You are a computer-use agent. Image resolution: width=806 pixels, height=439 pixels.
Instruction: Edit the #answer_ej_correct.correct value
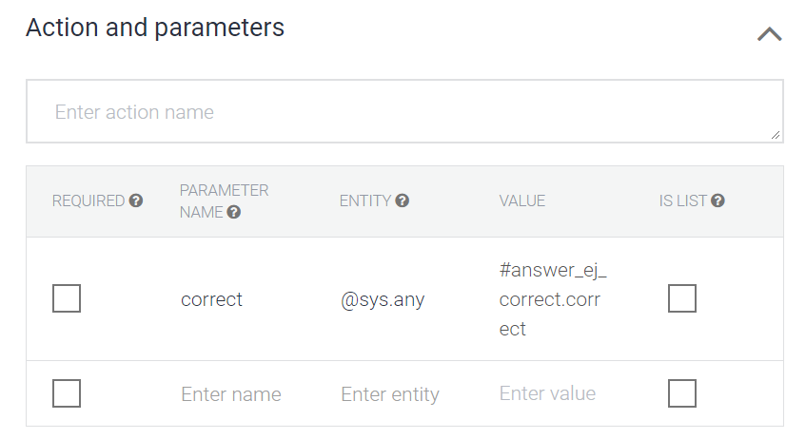(553, 299)
